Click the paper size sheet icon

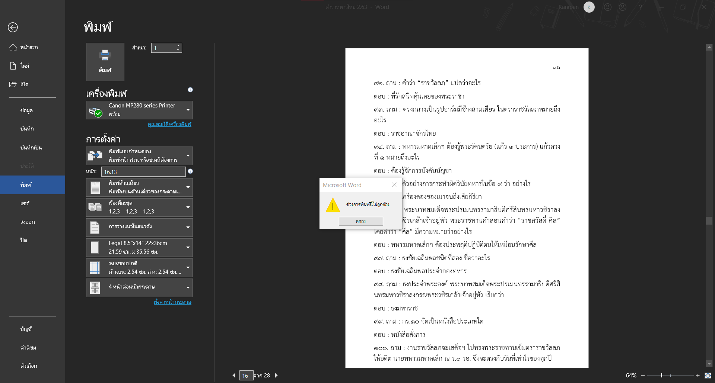[95, 248]
